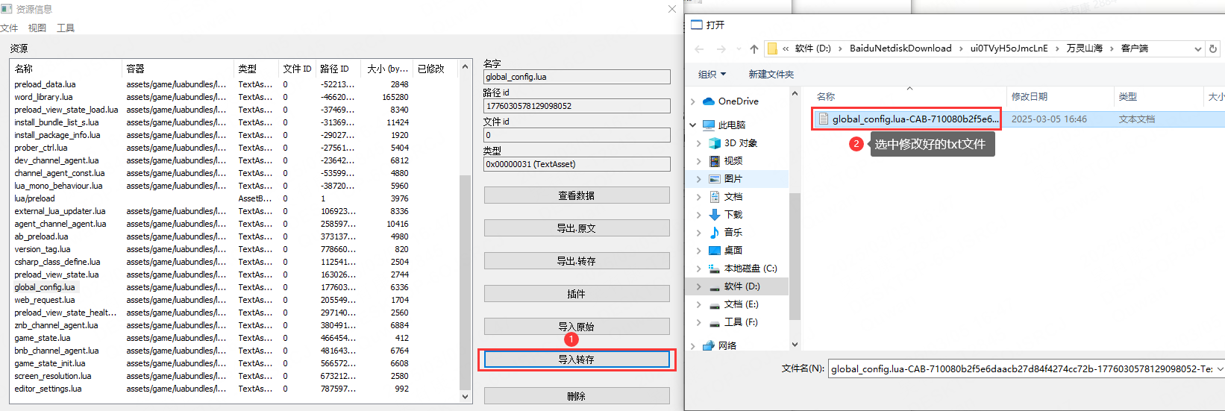Screen dimensions: 1225x411
Task: Expand the 本地磁盘 (C:) node
Action: 699,269
